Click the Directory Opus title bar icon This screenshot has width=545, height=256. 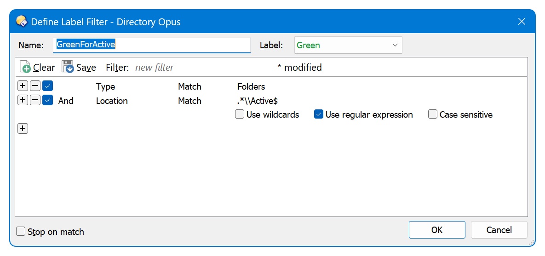tap(22, 22)
